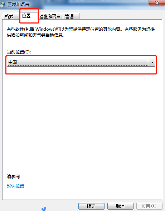165x211 pixels.
Task: Click the 应用(A) button
Action: [149, 206]
